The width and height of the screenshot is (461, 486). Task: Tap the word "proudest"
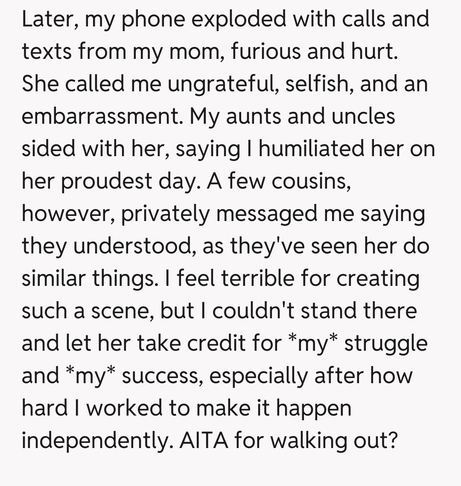coord(108,181)
